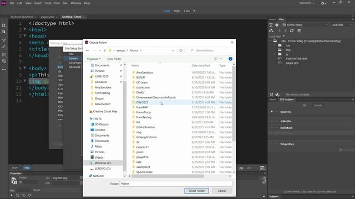Go back in Choose Folder dialog
355x199 pixels.
(88, 50)
